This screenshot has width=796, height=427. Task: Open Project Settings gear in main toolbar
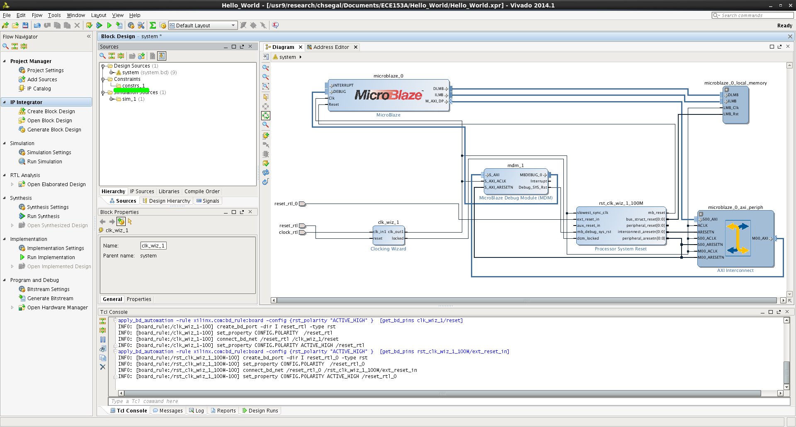tap(131, 25)
